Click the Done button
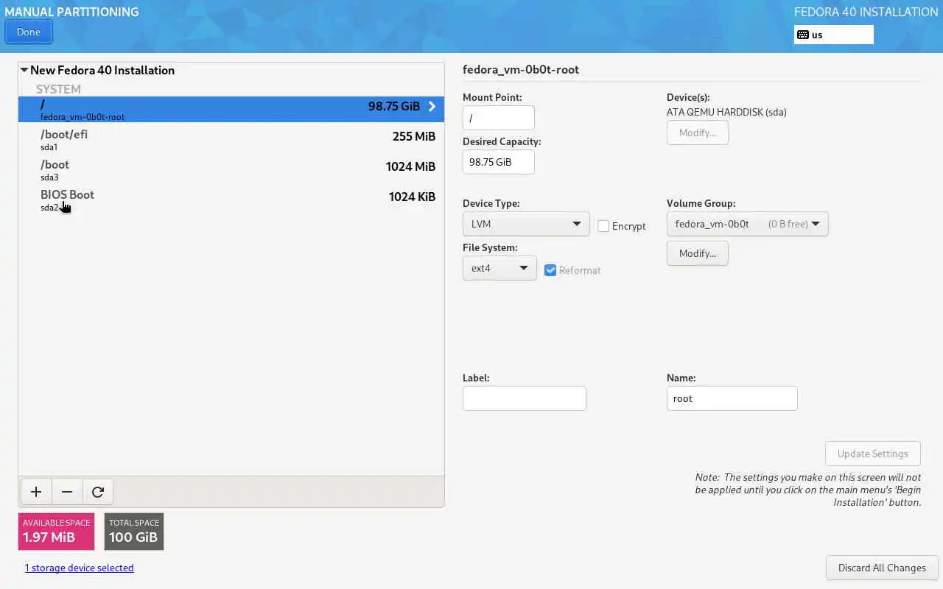 [x=29, y=32]
